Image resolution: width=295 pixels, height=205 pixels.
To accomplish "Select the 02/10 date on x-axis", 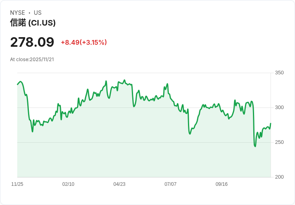I will tap(68, 184).
